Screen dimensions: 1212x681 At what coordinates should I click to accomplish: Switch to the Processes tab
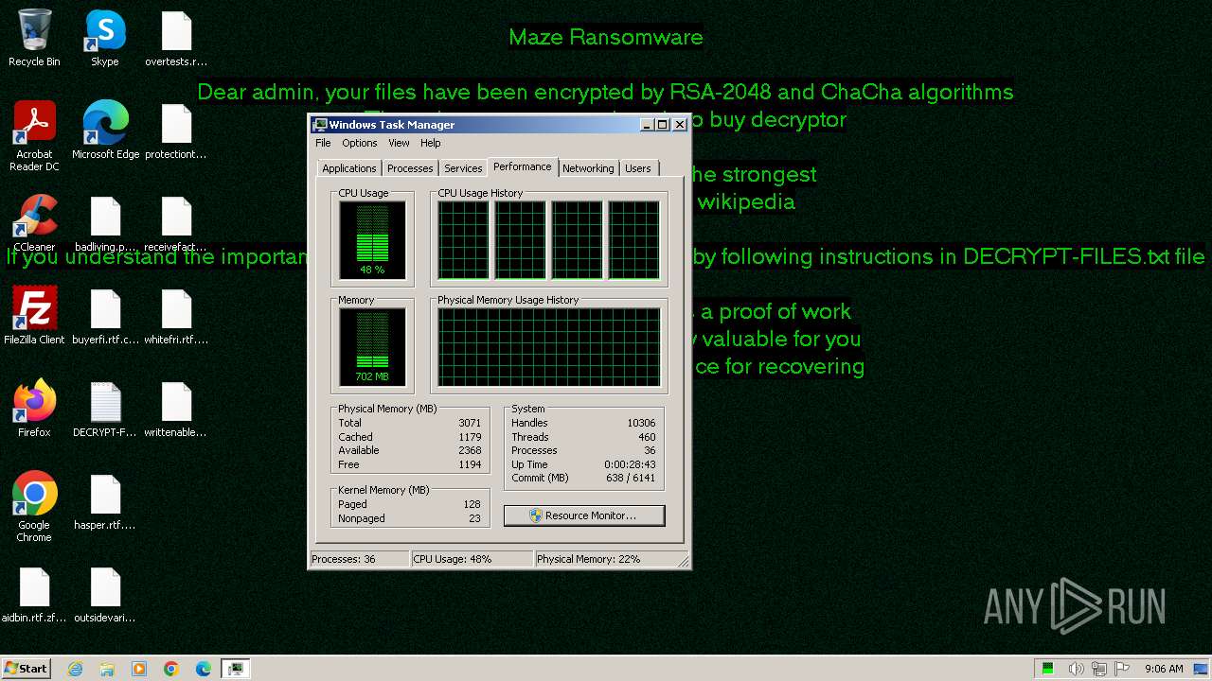(x=410, y=168)
